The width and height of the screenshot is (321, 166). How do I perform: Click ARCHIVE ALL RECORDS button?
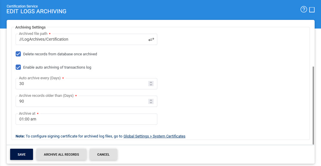[x=61, y=154]
